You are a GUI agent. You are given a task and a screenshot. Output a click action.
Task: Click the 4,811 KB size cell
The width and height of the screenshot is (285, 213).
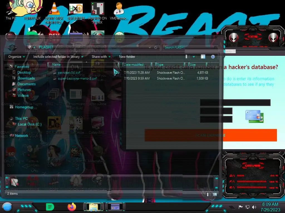[x=203, y=73]
